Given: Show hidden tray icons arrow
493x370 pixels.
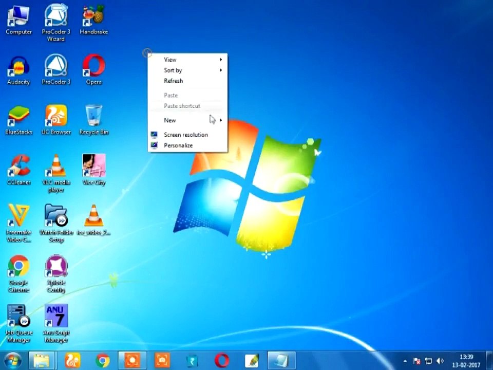Looking at the screenshot, I should coord(405,361).
